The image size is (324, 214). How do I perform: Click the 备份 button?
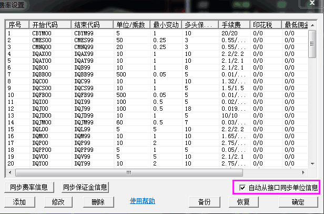pos(205,202)
